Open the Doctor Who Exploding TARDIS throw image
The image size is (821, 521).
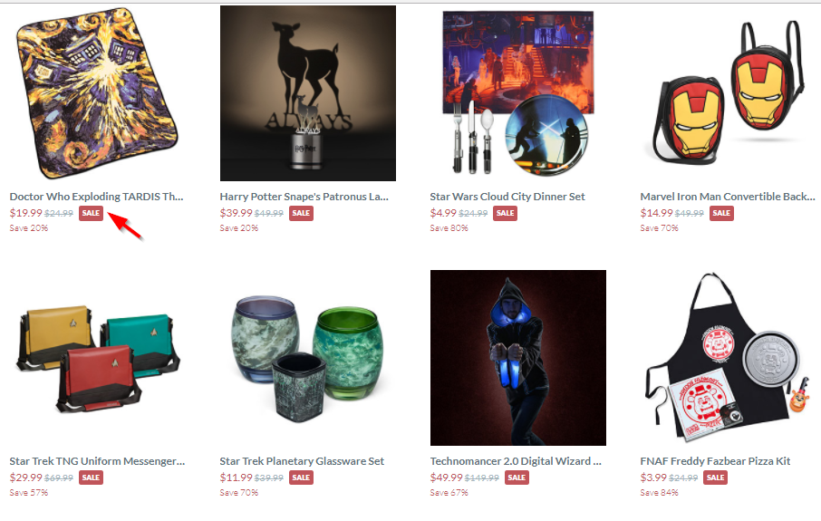tap(97, 93)
